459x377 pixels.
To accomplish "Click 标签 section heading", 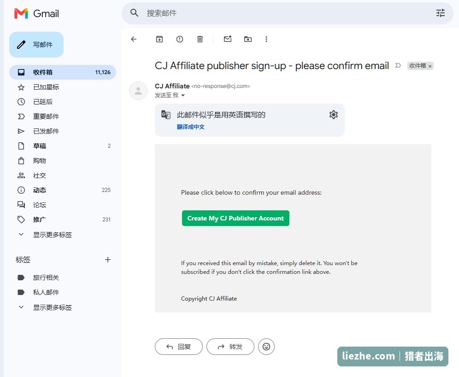I will pos(23,260).
